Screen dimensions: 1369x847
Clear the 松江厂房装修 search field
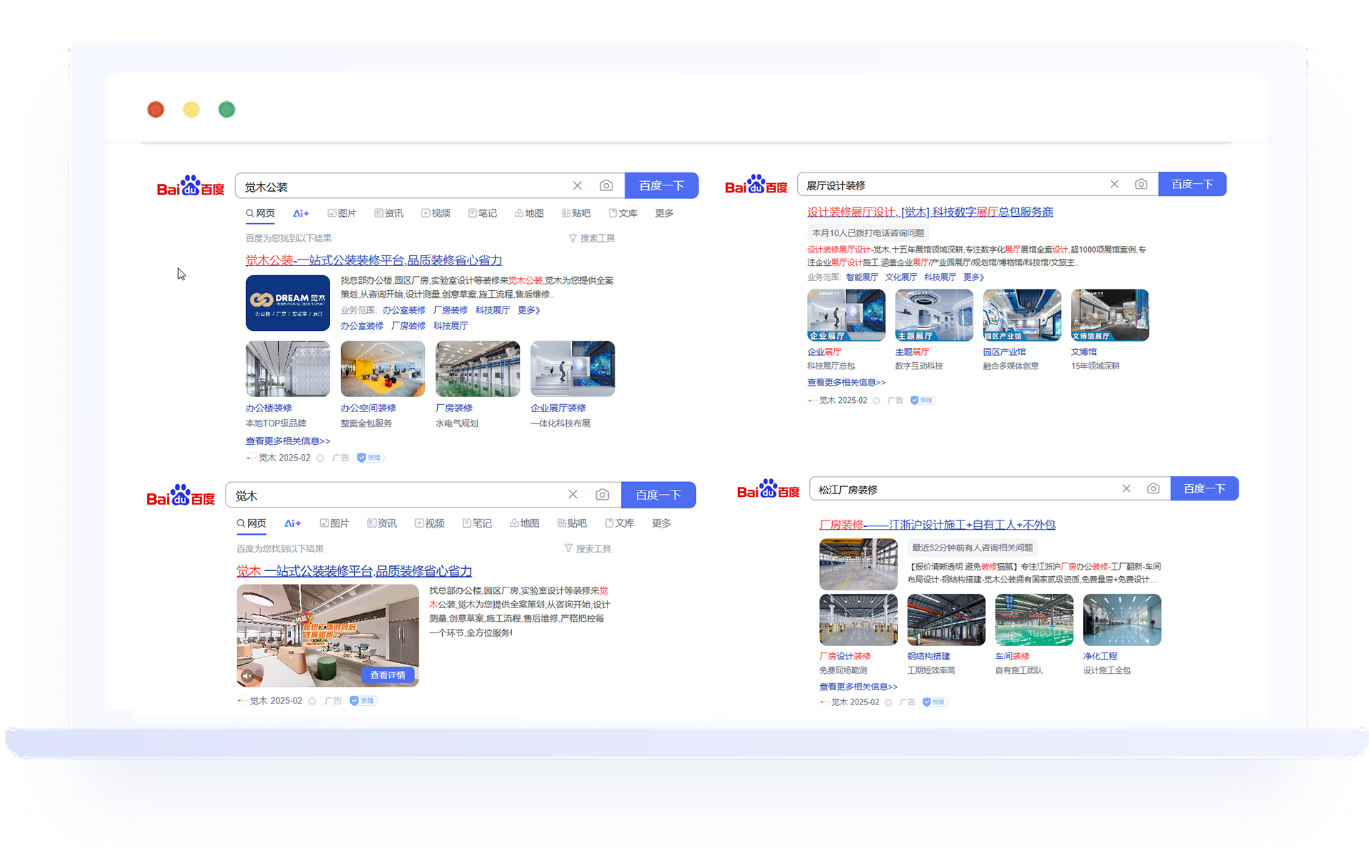1126,489
